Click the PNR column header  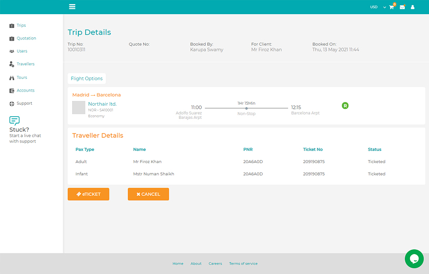(x=248, y=149)
